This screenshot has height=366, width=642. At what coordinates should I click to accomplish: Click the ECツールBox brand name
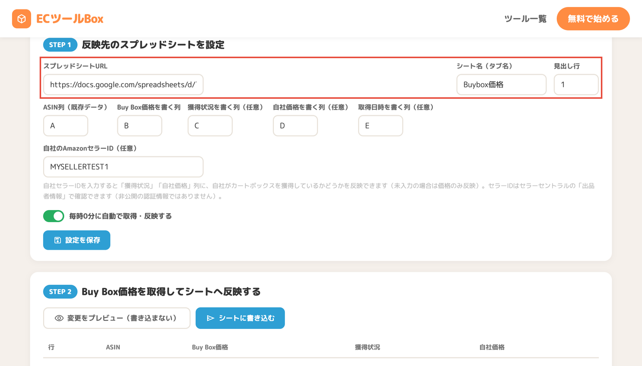pyautogui.click(x=70, y=19)
